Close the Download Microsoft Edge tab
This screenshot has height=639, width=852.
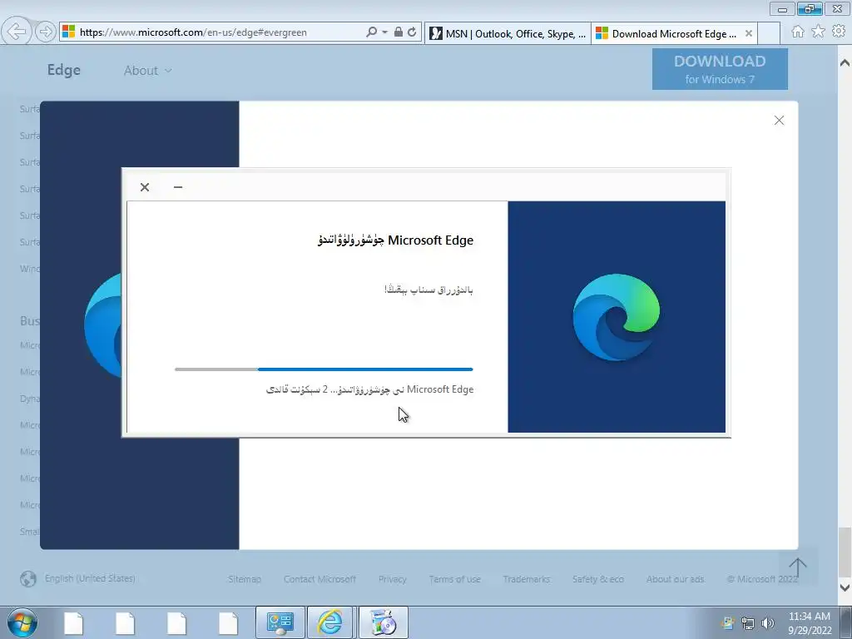pos(748,33)
